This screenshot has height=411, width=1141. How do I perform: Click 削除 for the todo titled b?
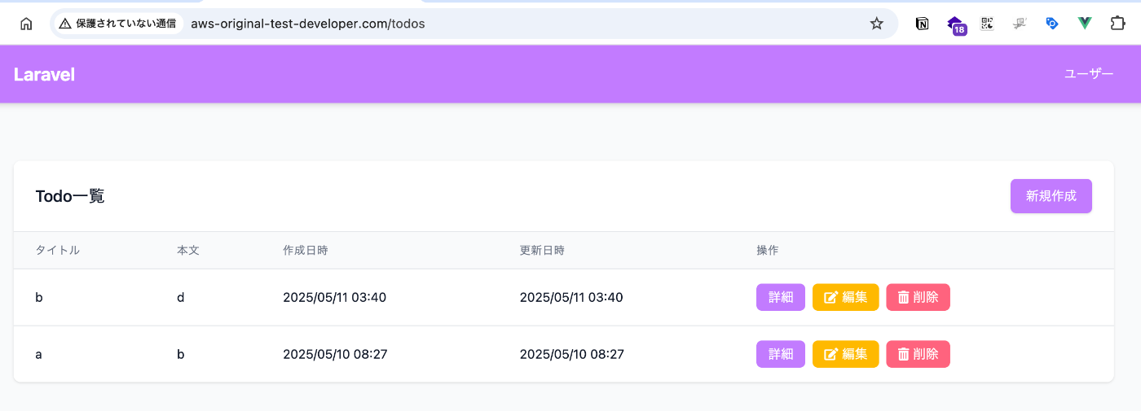click(x=919, y=297)
